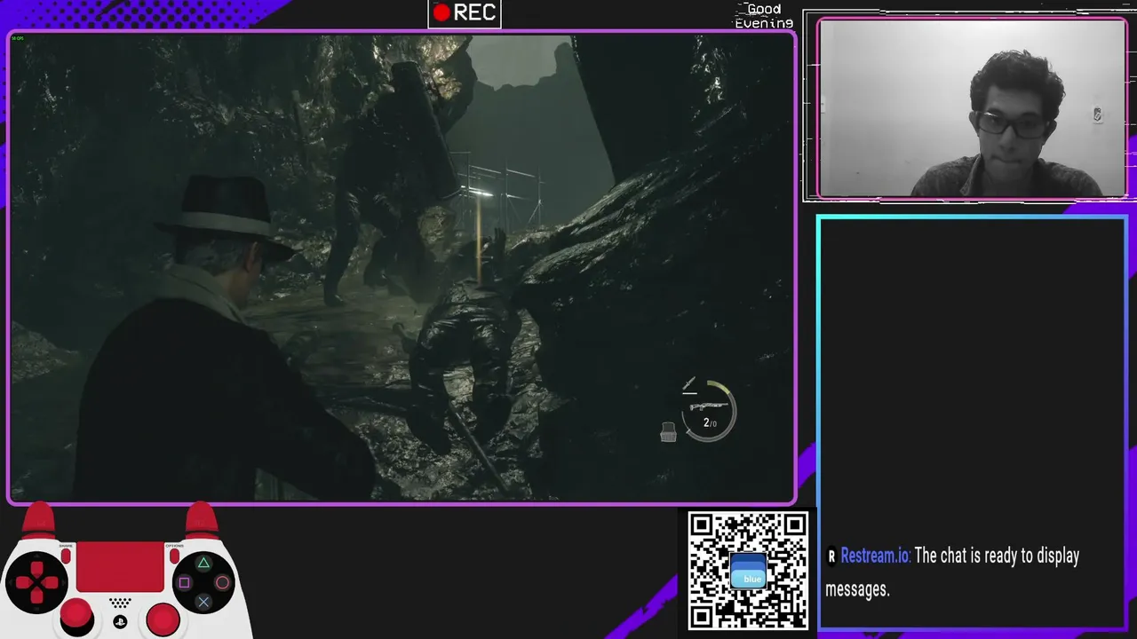
Task: Click the "Good Evening" overlay text
Action: (x=764, y=16)
